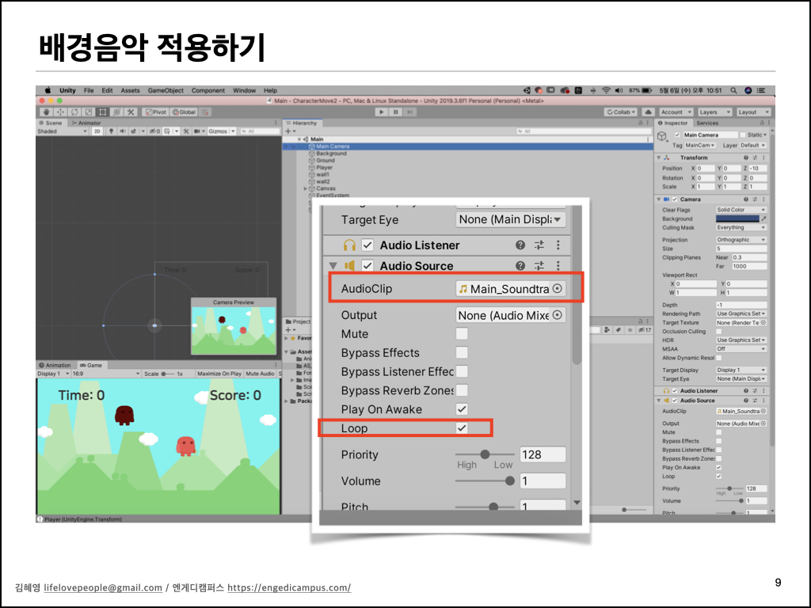
Task: Open the File menu
Action: point(89,90)
